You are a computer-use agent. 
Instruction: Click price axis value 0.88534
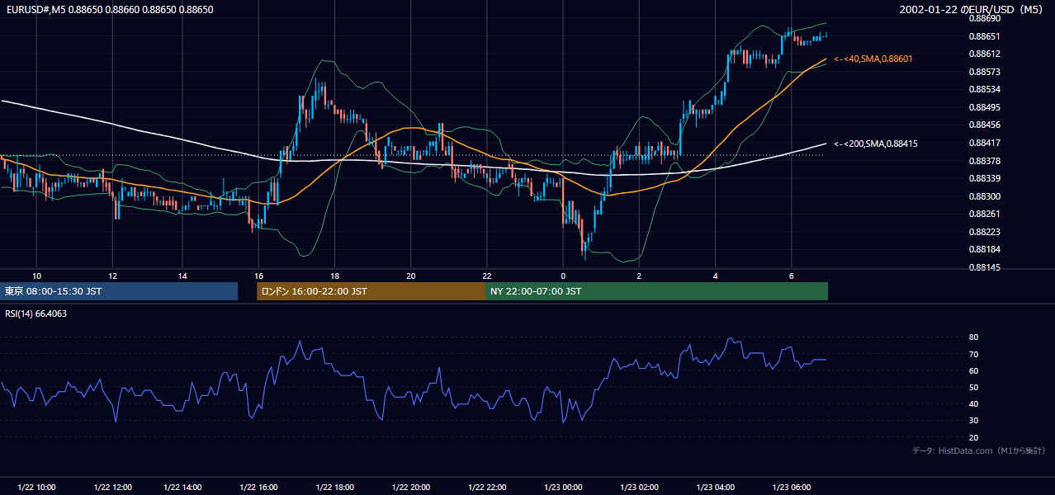[x=984, y=89]
